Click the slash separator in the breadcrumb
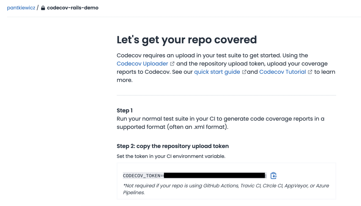361x206 pixels. tap(38, 8)
